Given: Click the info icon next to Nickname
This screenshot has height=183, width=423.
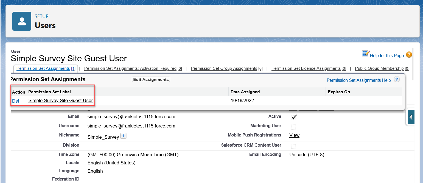Looking at the screenshot, I should click(x=123, y=136).
